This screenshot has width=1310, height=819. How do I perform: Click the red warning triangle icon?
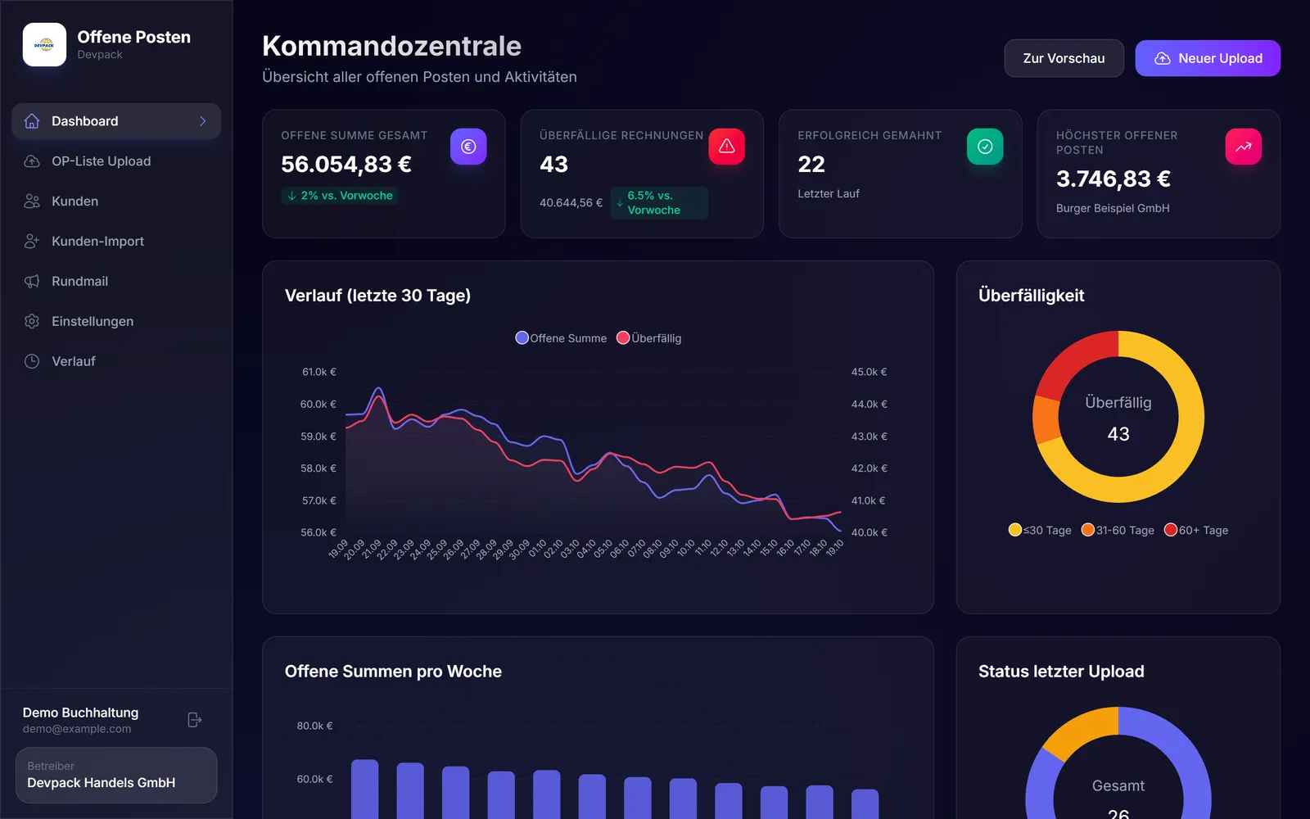coord(726,147)
